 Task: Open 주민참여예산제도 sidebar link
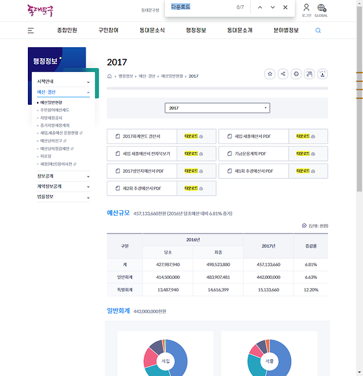click(54, 110)
